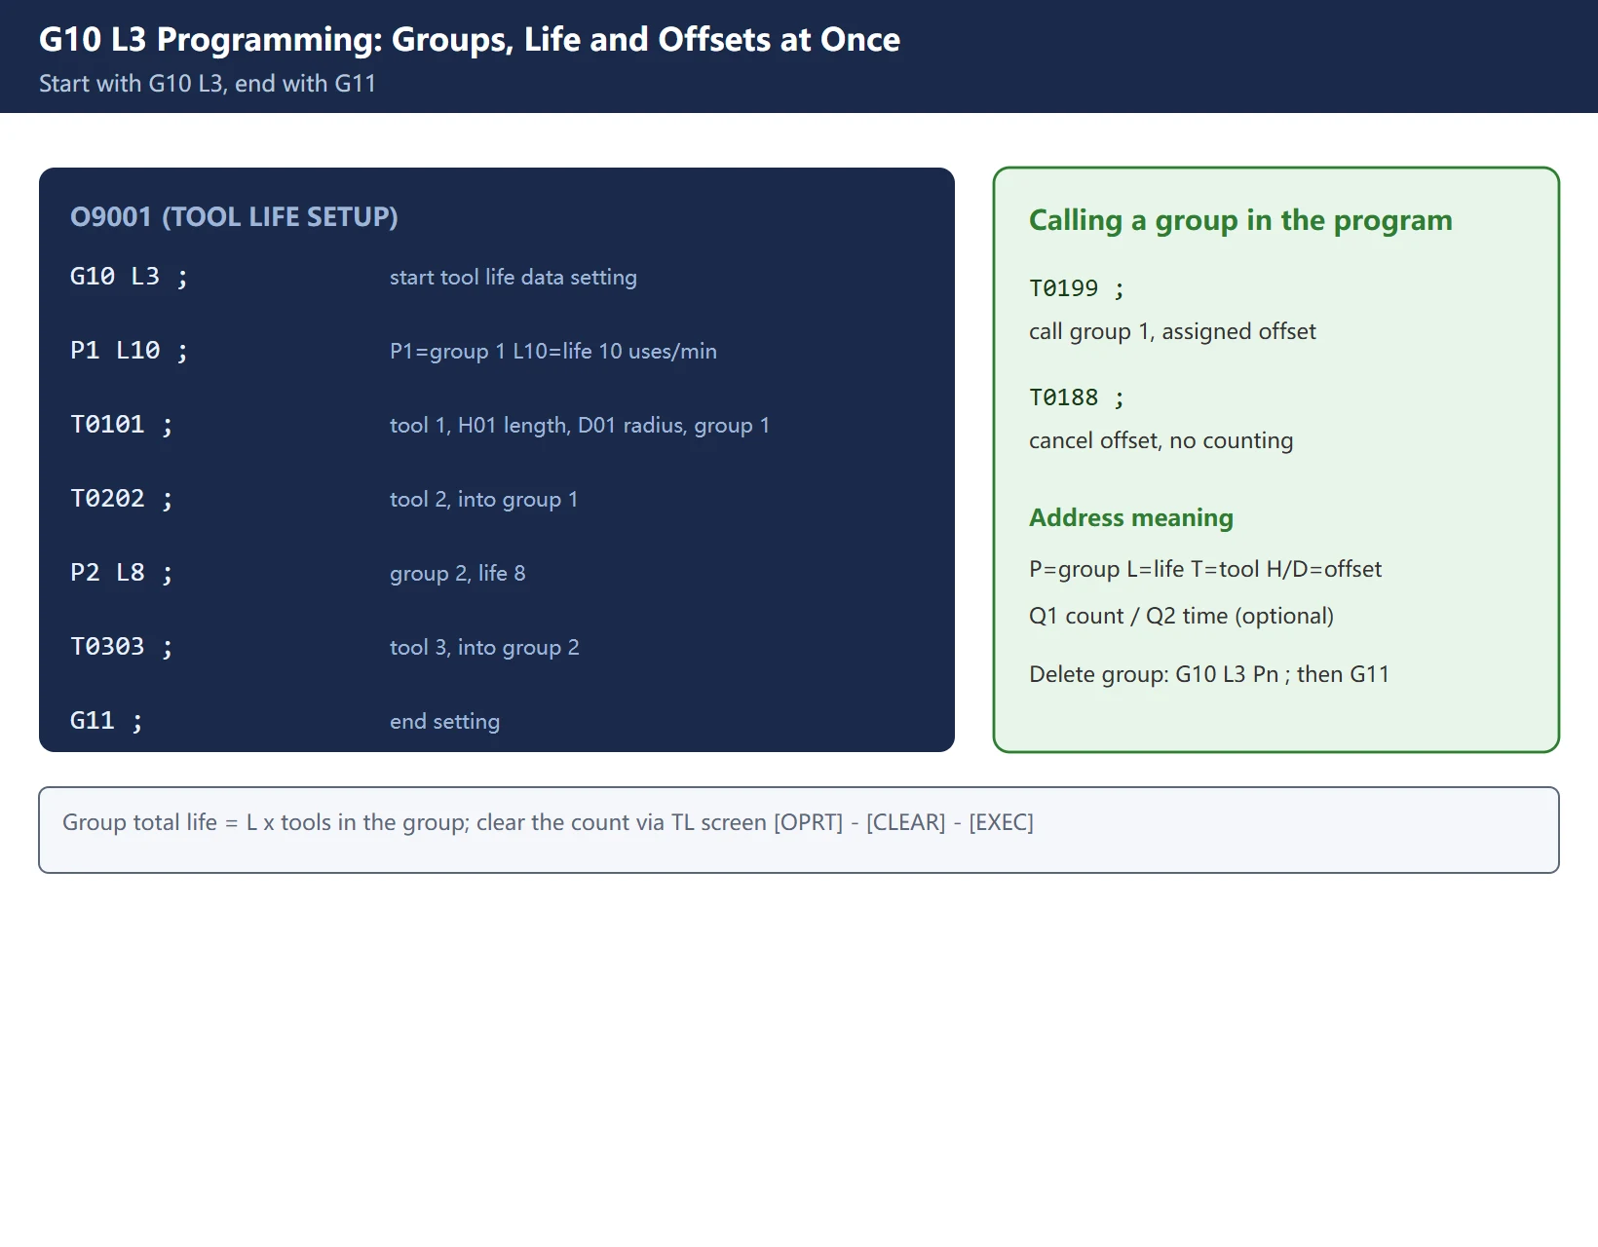Screen dimensions: 1598x1247
Task: Click the title 'G10 L3 Programming: Groups, Life and Offsets at Once'
Action: (x=470, y=40)
